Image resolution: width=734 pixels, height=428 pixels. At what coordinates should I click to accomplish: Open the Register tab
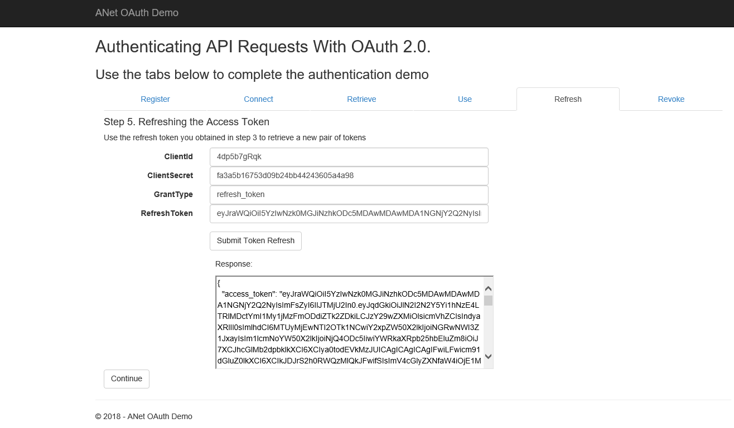point(155,99)
